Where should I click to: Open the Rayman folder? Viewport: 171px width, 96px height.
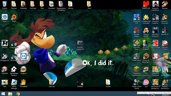click(14, 4)
